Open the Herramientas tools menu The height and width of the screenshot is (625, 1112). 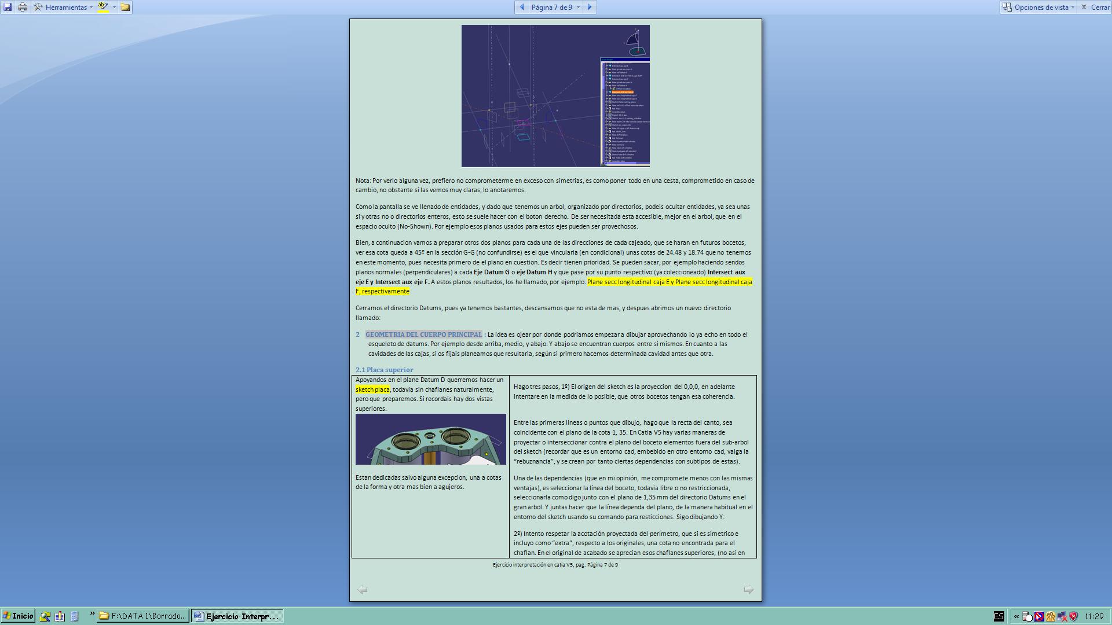click(x=63, y=7)
